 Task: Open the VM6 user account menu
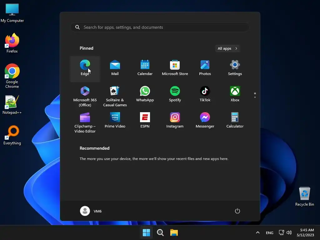pos(91,211)
